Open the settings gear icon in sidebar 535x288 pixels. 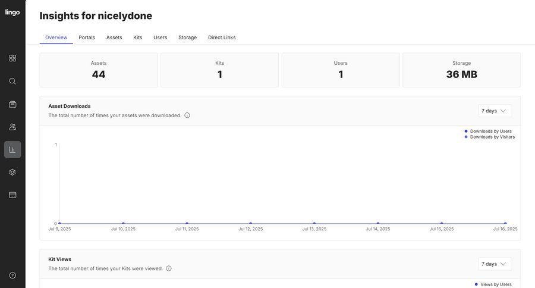(x=12, y=172)
